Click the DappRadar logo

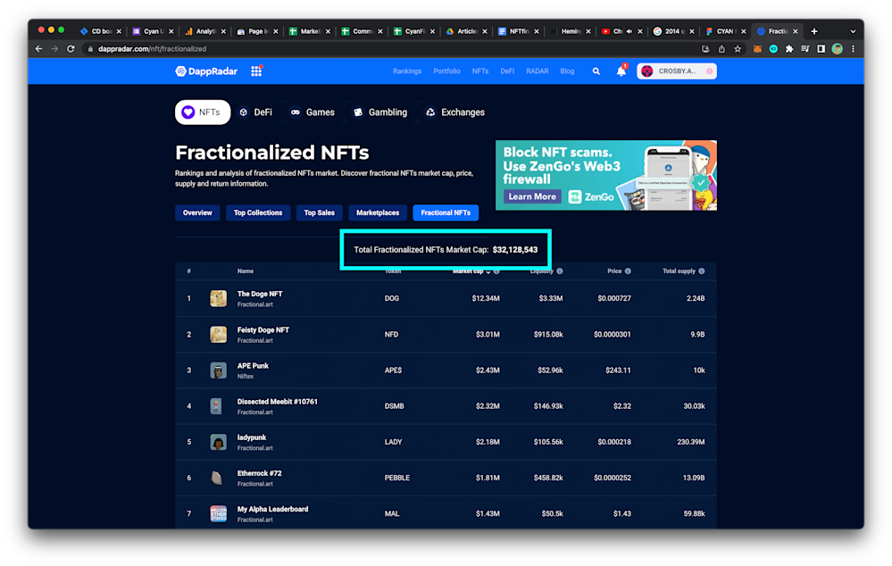[x=206, y=71]
